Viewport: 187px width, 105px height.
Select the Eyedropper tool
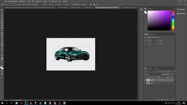[x=2, y=25]
